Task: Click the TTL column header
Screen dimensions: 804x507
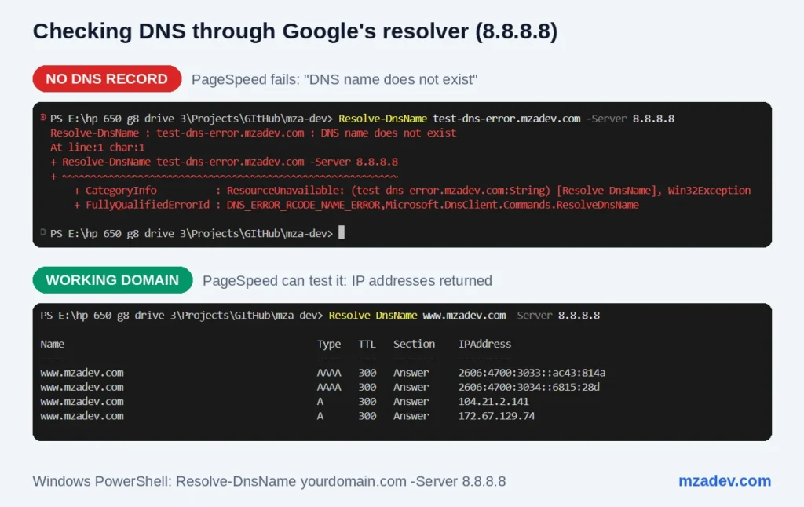Action: 367,344
